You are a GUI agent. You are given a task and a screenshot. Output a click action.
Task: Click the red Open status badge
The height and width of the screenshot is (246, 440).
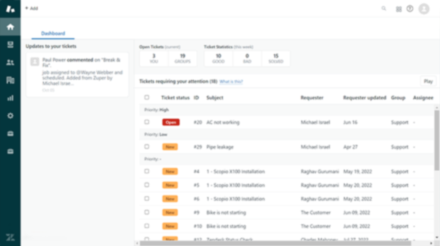[x=171, y=122]
